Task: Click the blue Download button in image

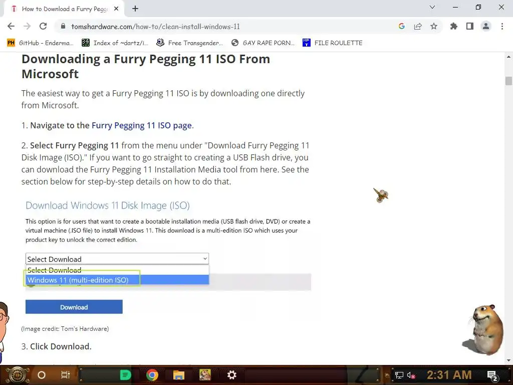Action: click(74, 307)
